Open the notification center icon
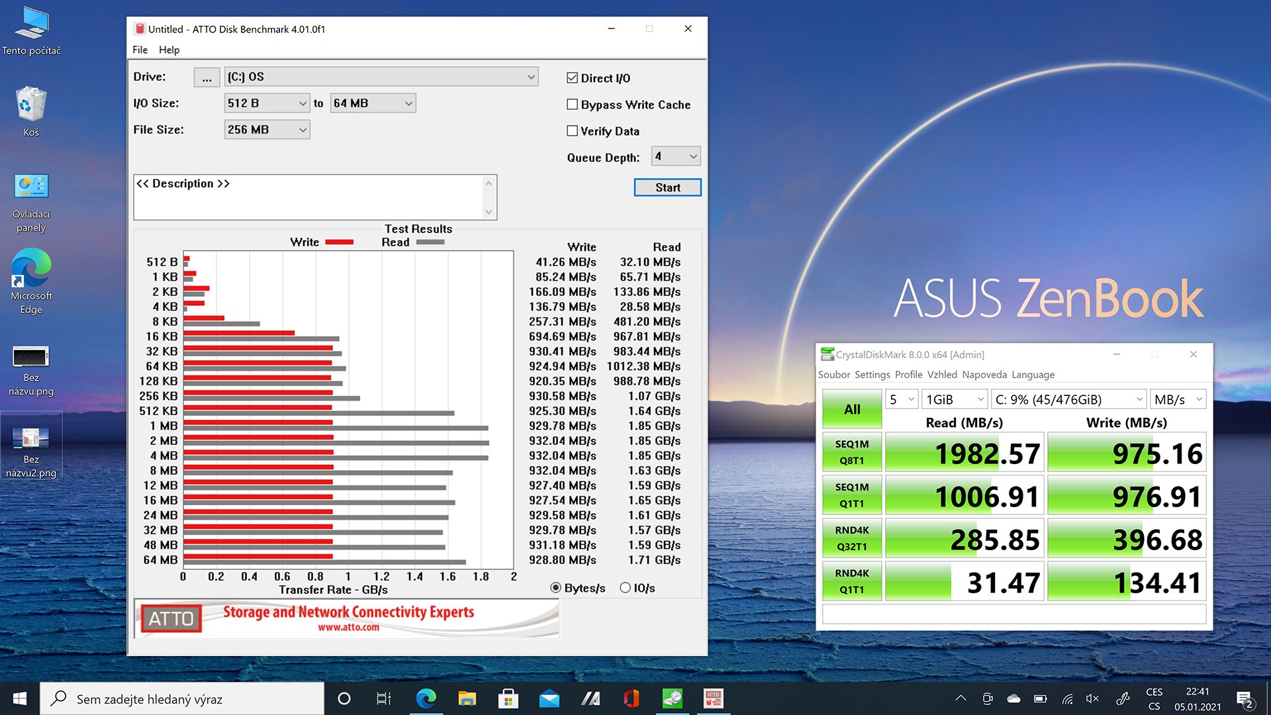The width and height of the screenshot is (1271, 715). click(x=1245, y=700)
